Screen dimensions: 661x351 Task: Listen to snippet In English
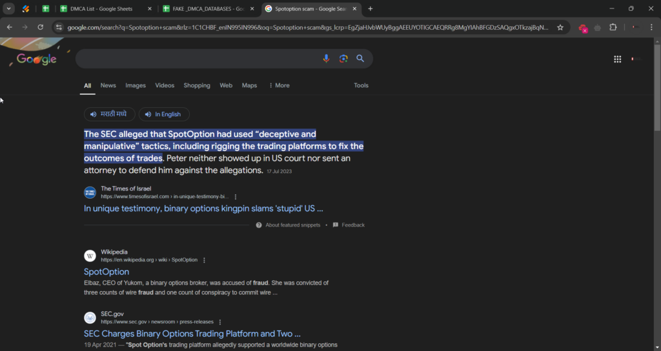coord(164,114)
